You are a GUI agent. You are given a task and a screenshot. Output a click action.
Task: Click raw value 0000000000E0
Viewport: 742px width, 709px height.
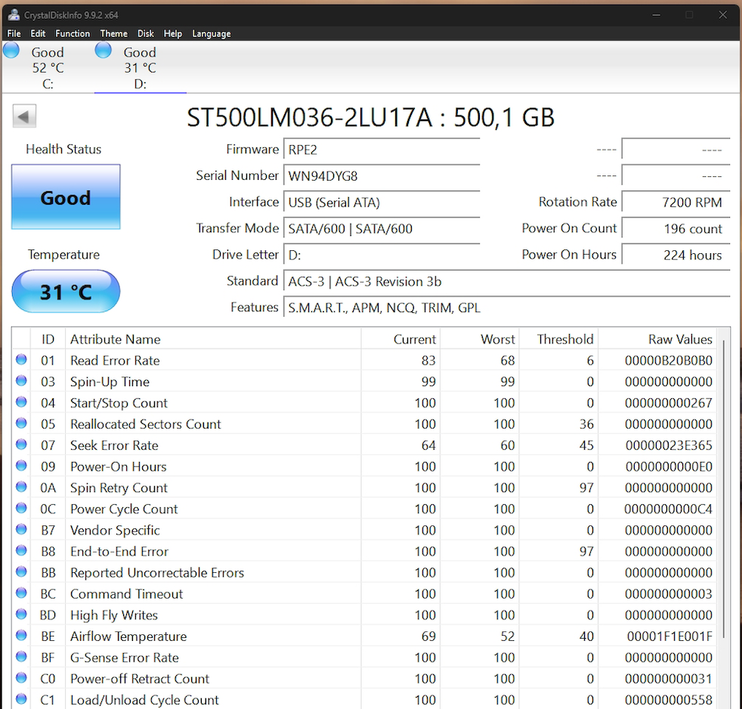pyautogui.click(x=669, y=466)
